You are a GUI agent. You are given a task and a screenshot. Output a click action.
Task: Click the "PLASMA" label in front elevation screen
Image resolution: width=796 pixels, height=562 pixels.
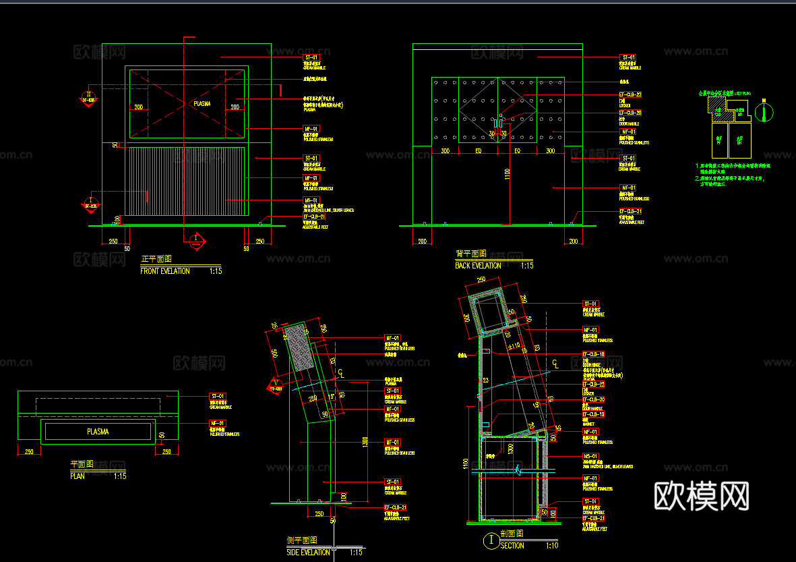pos(202,104)
